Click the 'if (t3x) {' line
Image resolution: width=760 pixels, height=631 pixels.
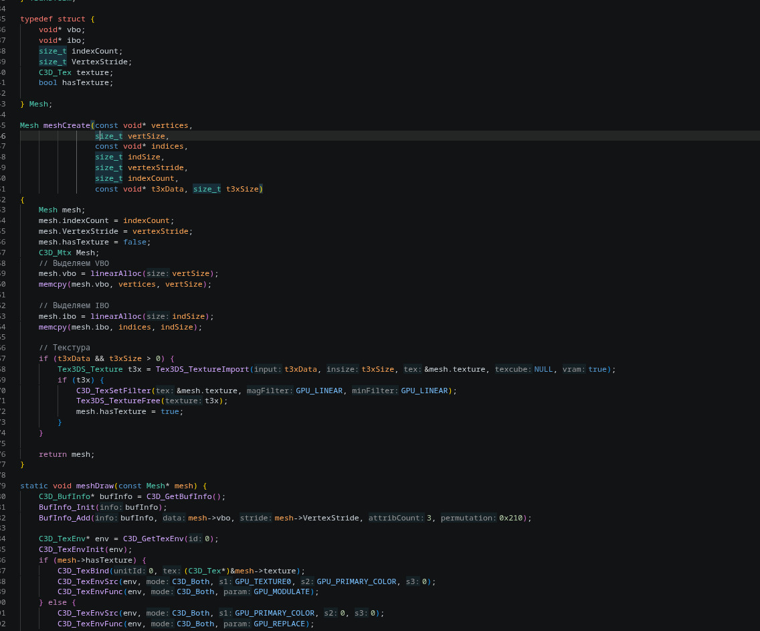81,380
